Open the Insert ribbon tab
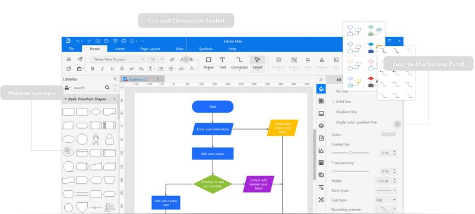The width and height of the screenshot is (475, 214). click(120, 49)
